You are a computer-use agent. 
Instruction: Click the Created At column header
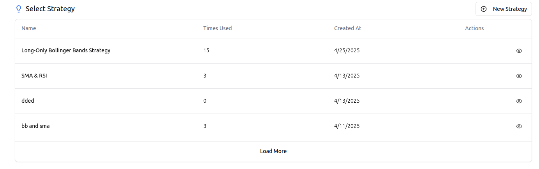pos(348,28)
